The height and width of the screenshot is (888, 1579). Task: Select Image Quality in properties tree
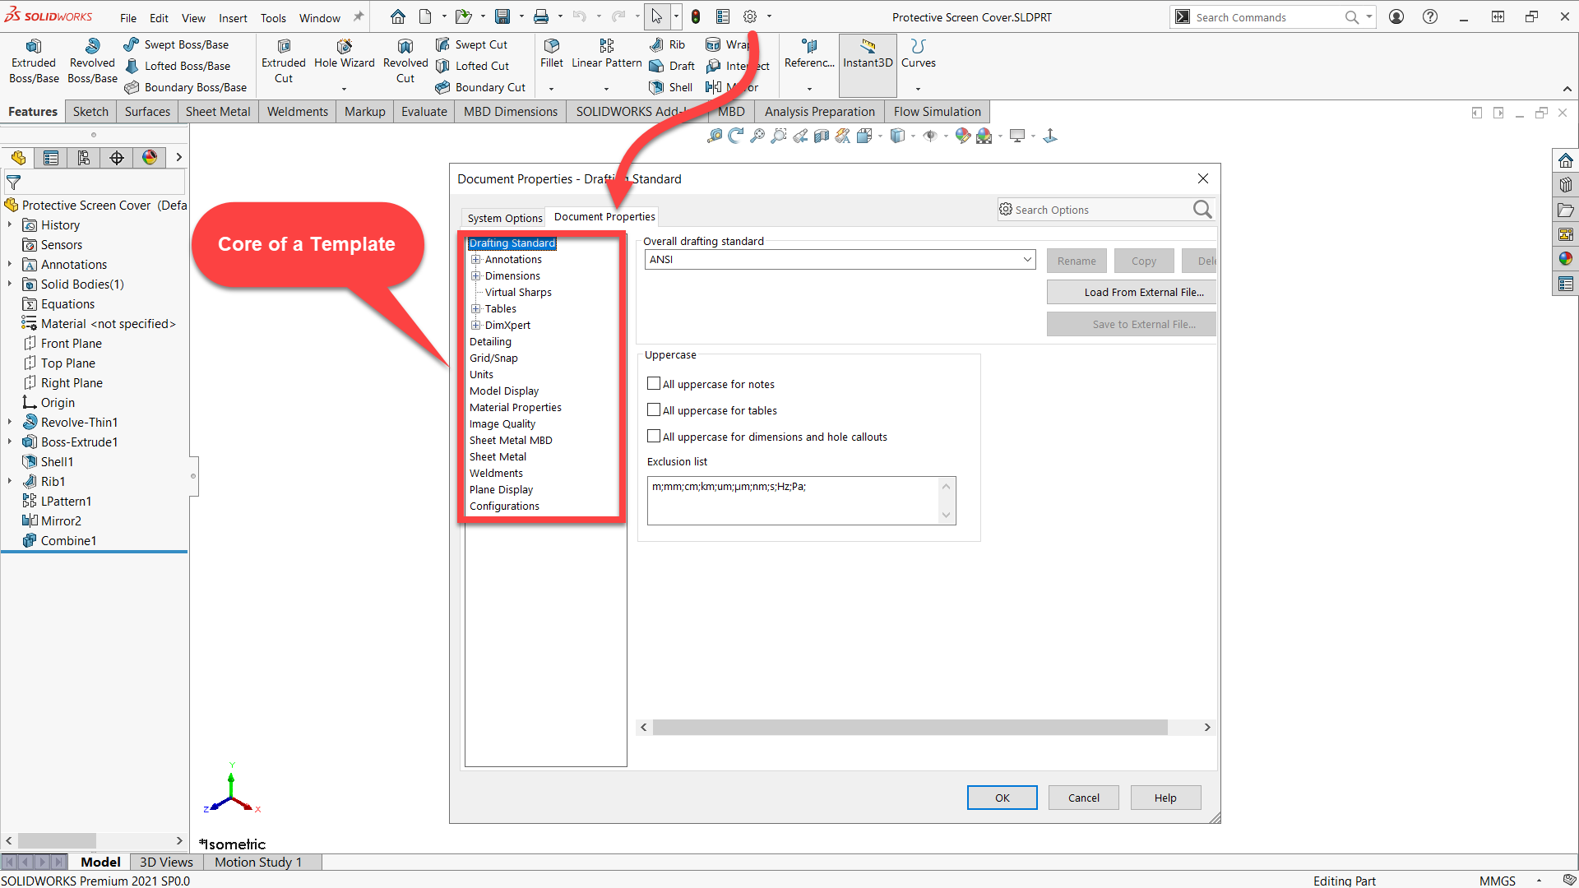(x=502, y=424)
